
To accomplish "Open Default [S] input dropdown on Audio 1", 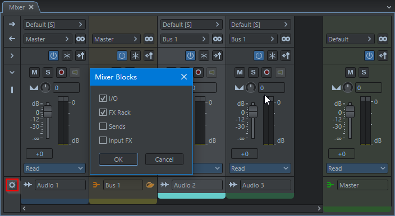I will 54,25.
